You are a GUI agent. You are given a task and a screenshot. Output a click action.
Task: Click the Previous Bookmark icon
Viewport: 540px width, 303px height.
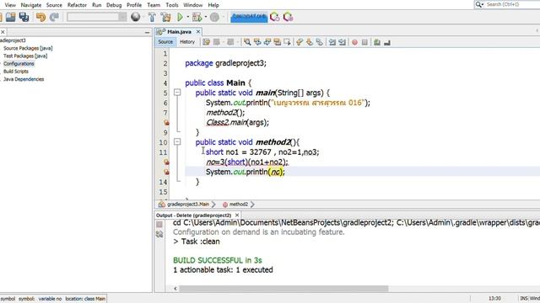(x=300, y=42)
